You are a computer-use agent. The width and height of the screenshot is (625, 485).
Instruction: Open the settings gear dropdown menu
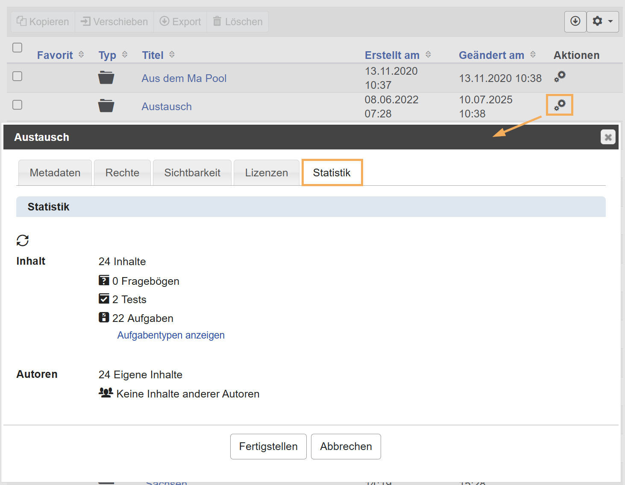point(602,21)
